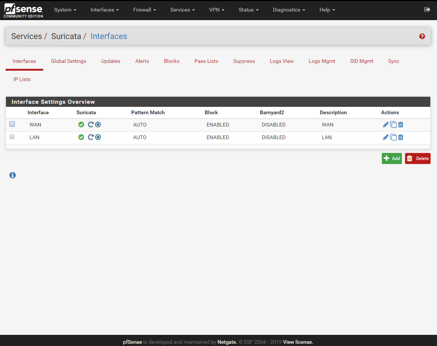The image size is (437, 346).
Task: Follow the View license link
Action: point(298,342)
